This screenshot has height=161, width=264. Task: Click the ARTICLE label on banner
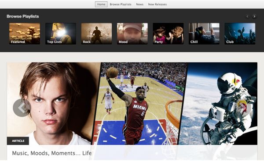pos(18,141)
